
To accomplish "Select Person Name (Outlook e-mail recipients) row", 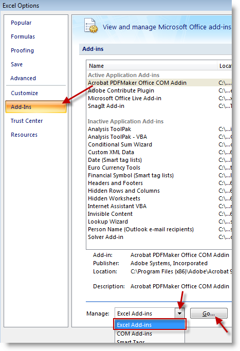I will tap(159, 229).
